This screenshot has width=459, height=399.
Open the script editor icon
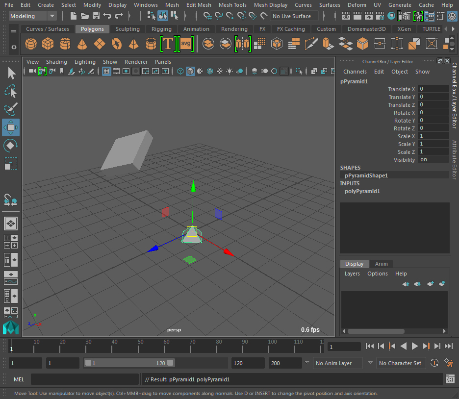click(450, 379)
